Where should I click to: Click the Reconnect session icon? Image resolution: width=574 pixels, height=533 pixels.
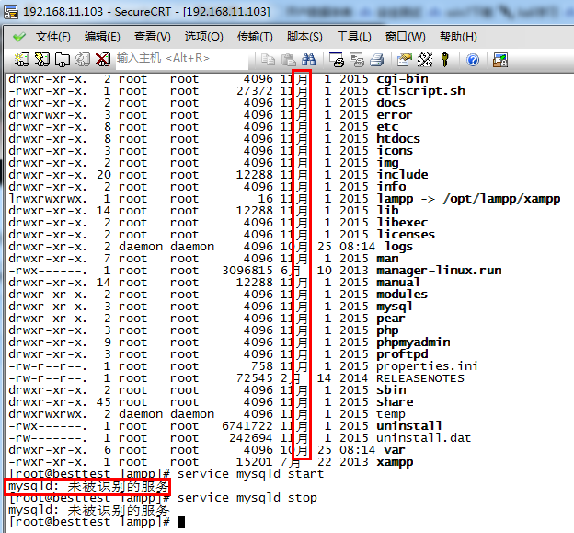(x=83, y=59)
